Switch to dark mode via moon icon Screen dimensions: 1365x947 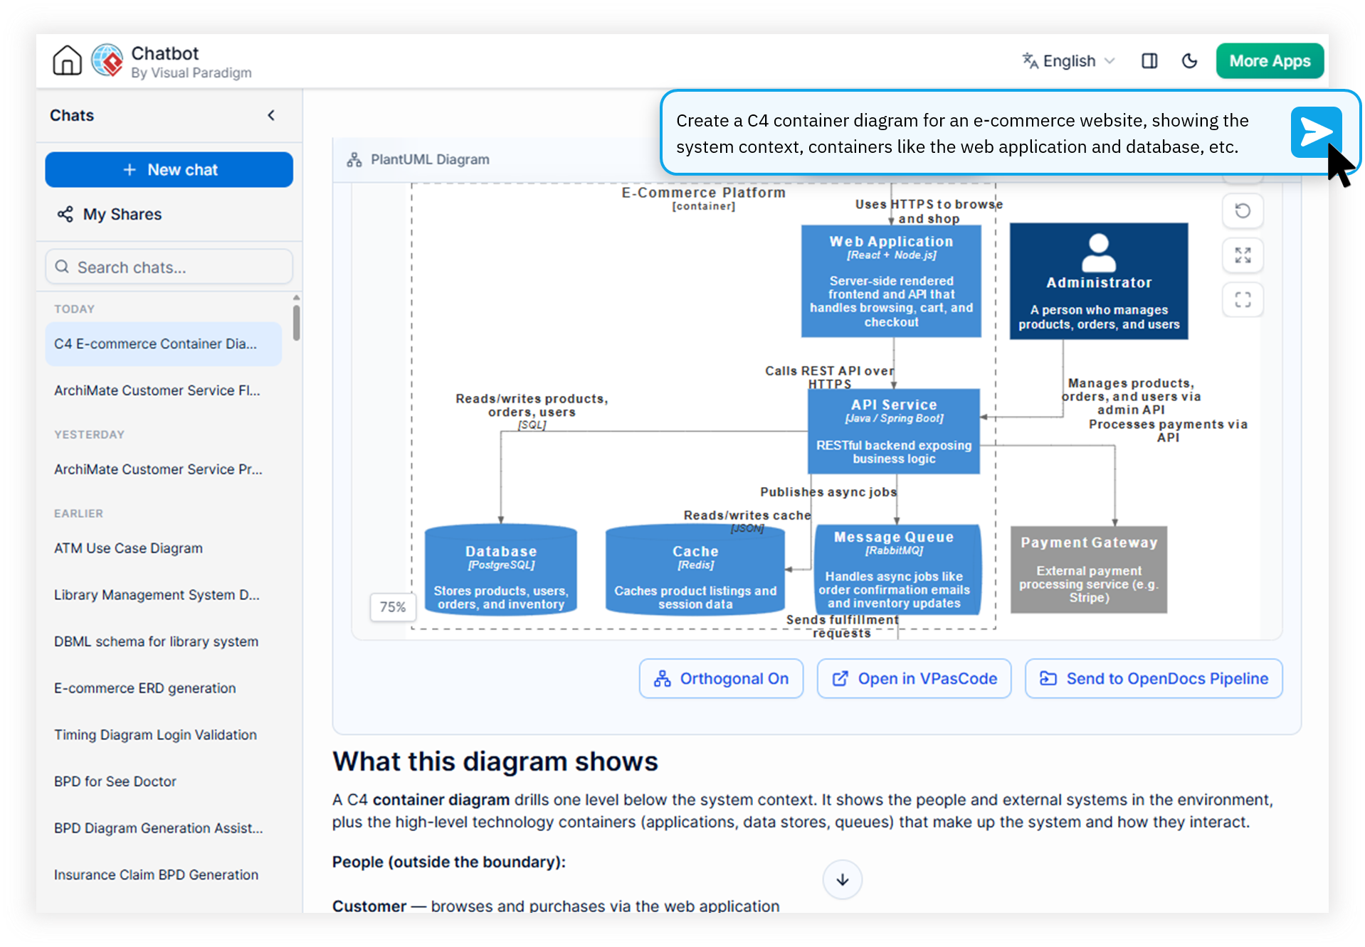1189,61
